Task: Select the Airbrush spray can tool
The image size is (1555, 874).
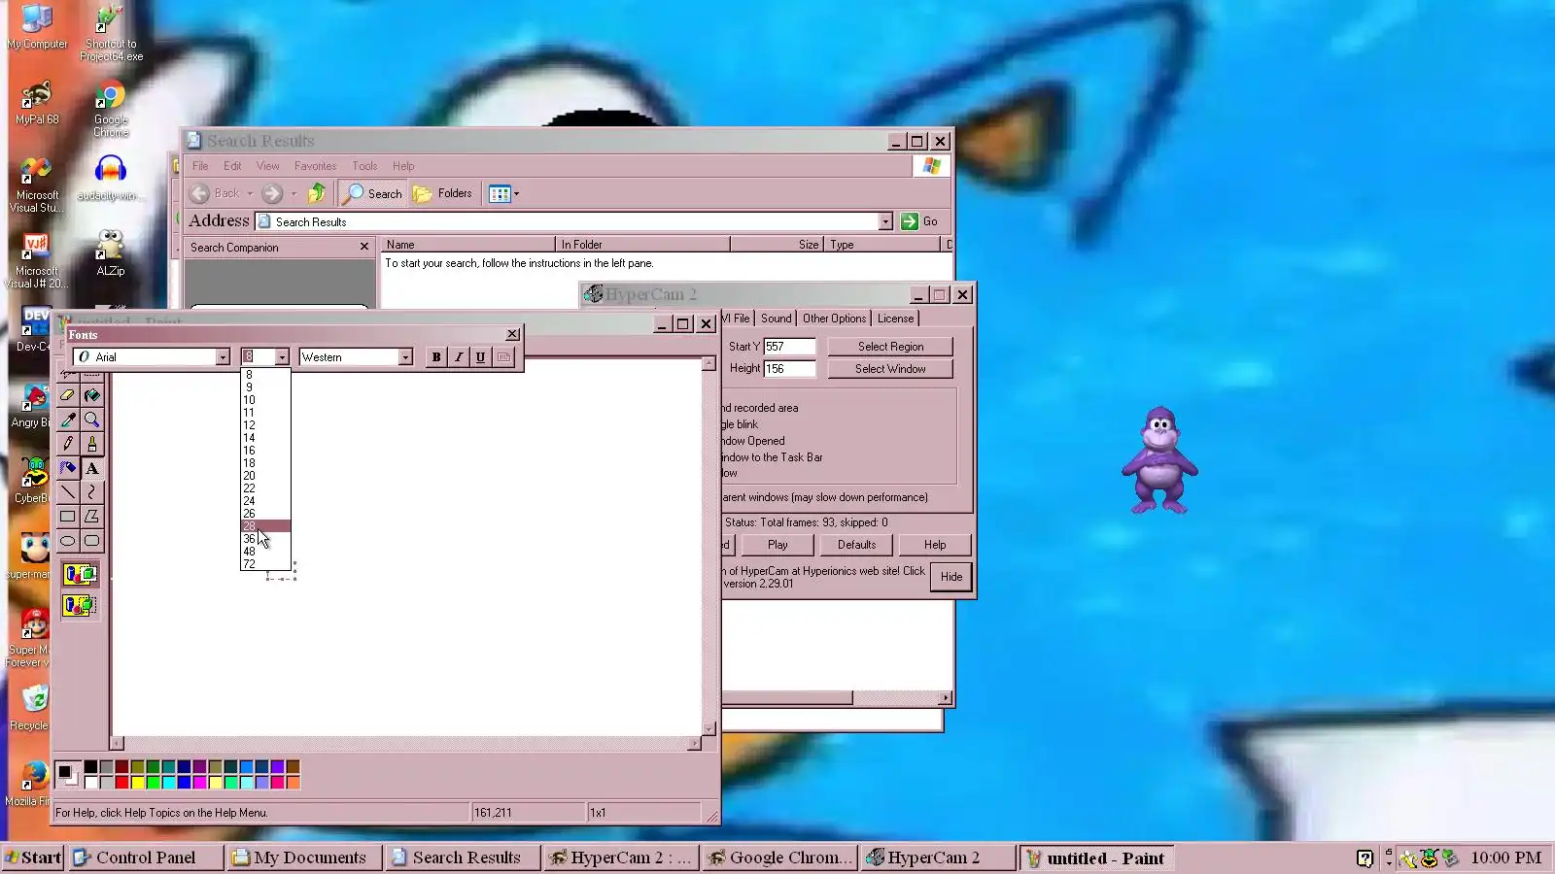Action: (x=68, y=468)
